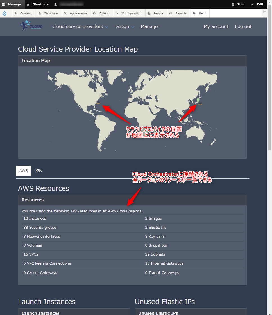The height and width of the screenshot is (315, 272).
Task: Open the Manage link in the site navigation
Action: click(x=149, y=27)
